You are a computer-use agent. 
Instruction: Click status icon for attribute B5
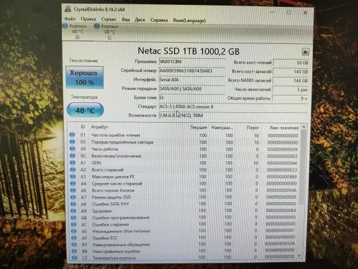74,244
